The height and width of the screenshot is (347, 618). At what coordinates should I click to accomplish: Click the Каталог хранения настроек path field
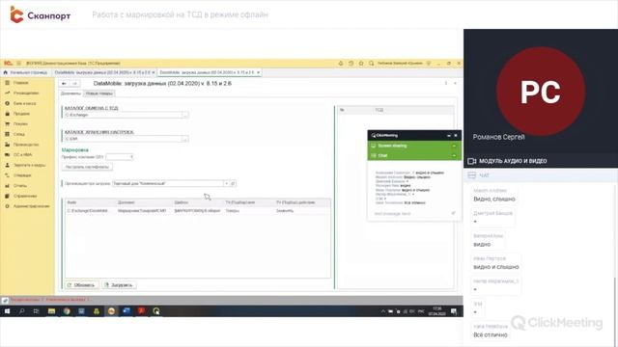click(x=123, y=139)
